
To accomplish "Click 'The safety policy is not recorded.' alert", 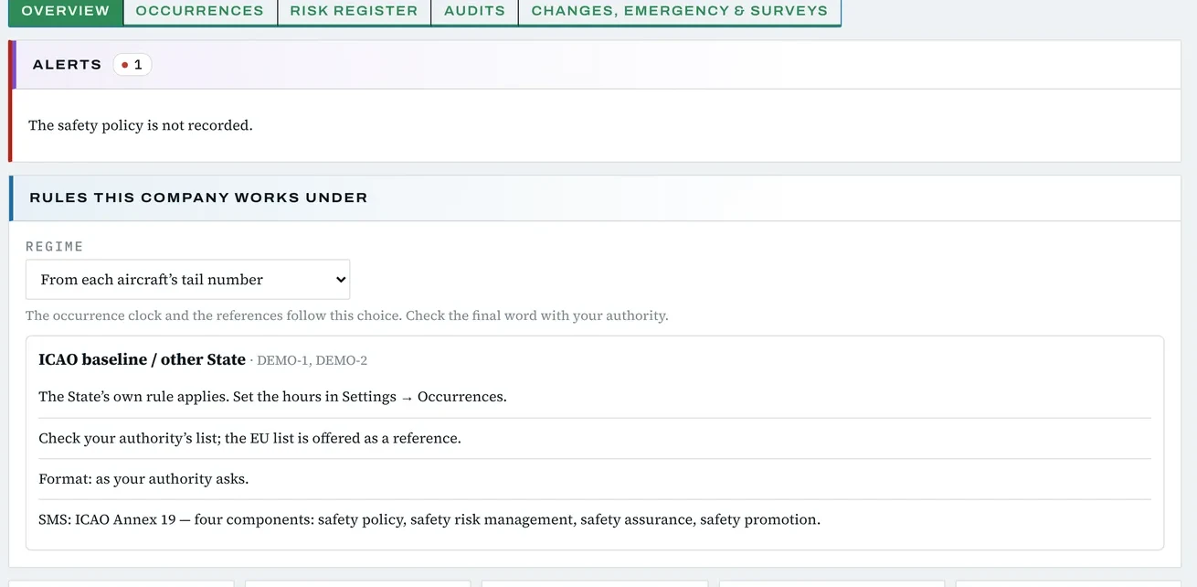I will [141, 125].
